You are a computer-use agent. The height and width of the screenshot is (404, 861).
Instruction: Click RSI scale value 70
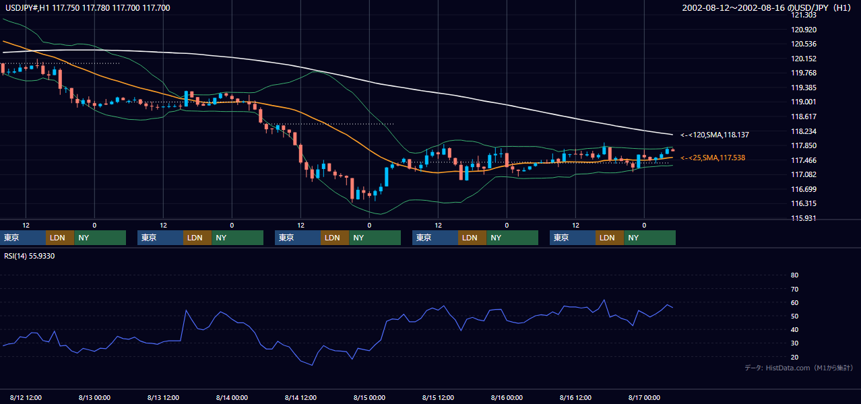click(794, 289)
